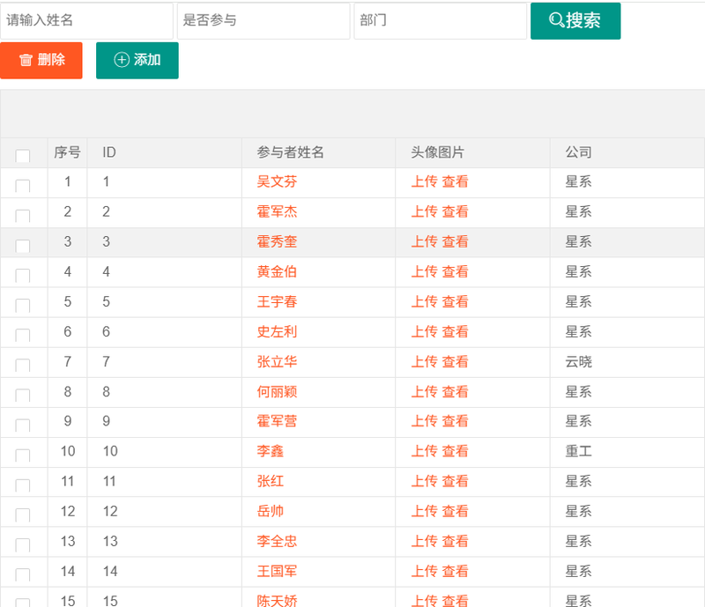Viewport: 705px width, 607px height.
Task: Check the checkbox for row 吴文芬
Action: (23, 185)
